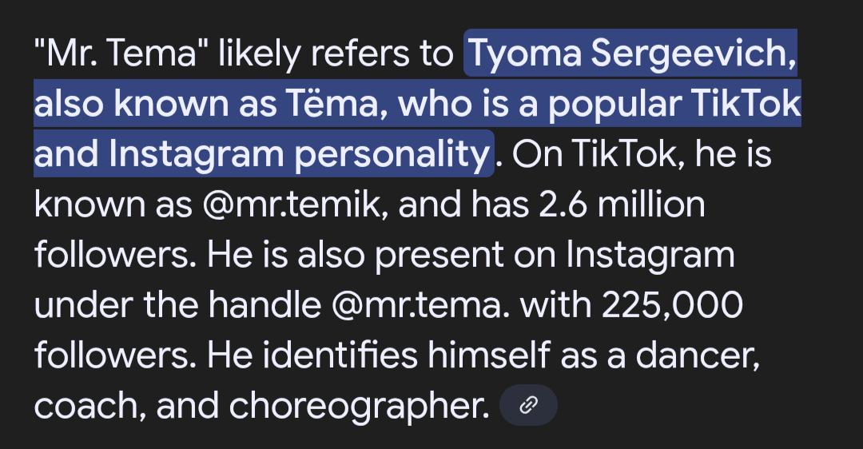Click the source link chip icon

coord(527,406)
